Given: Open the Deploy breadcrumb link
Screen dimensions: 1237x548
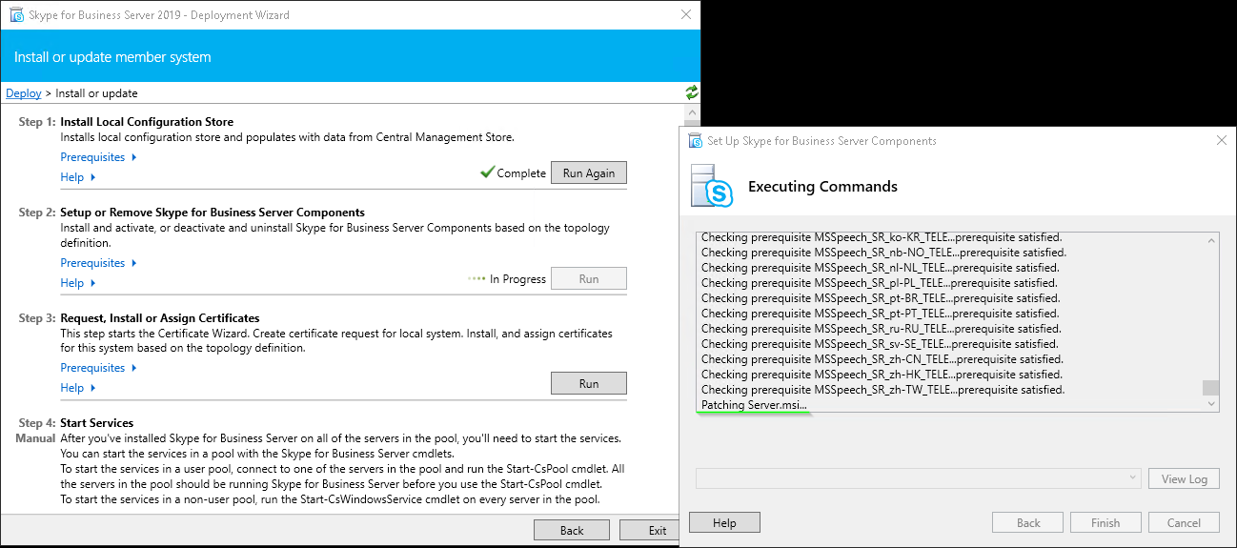Looking at the screenshot, I should (24, 93).
